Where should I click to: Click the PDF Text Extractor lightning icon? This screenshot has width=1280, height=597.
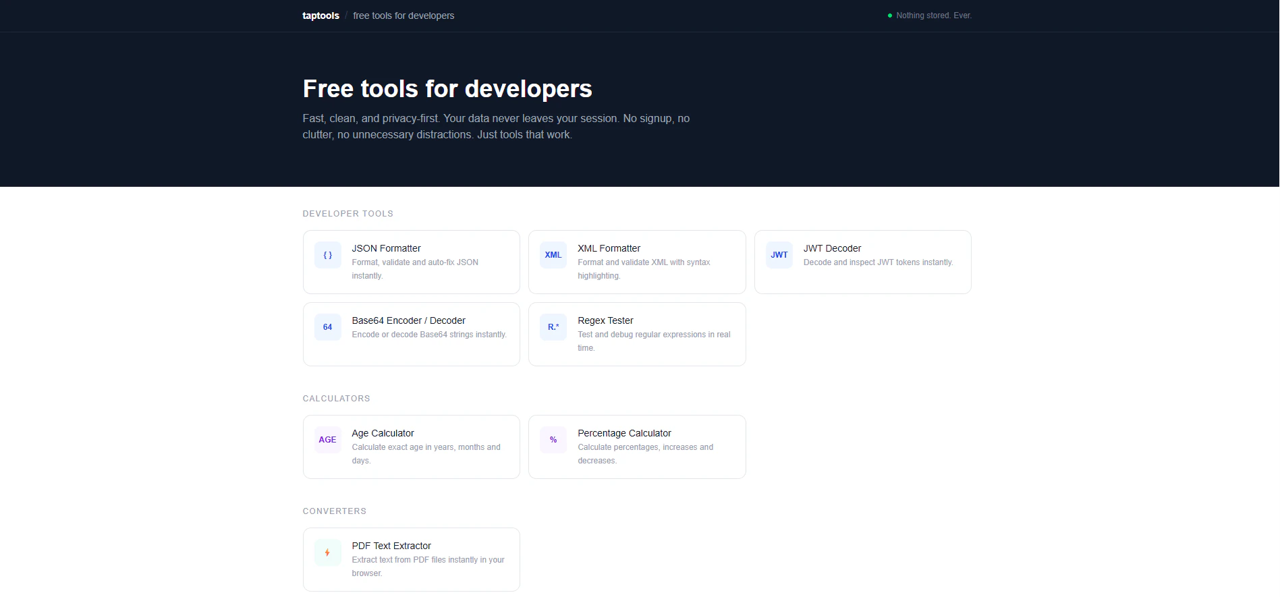coord(327,552)
